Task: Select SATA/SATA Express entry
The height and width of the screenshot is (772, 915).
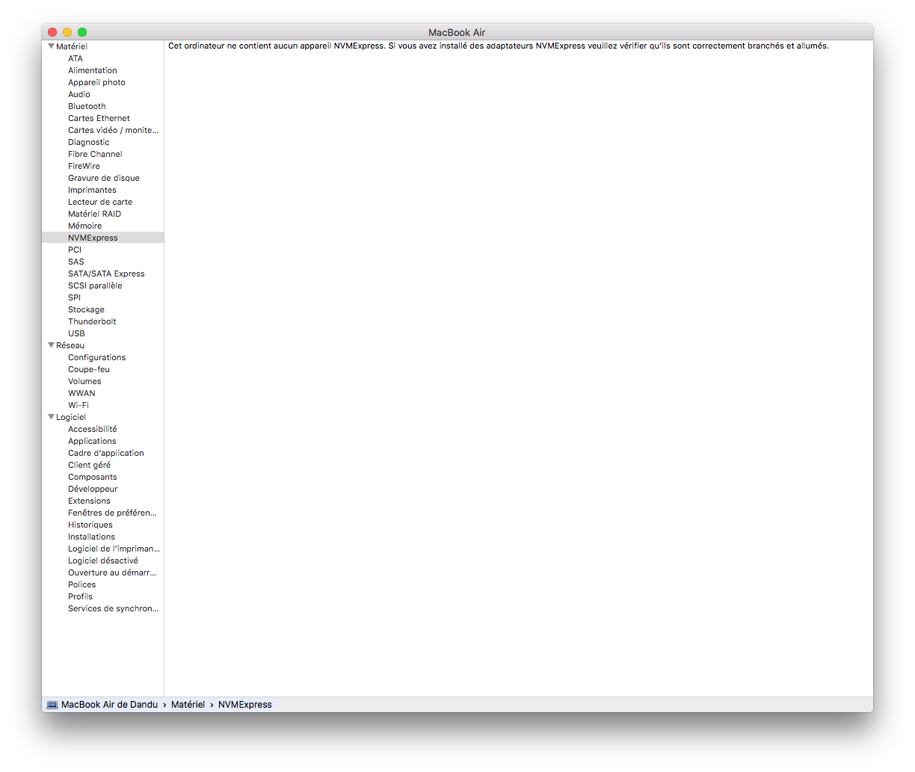Action: 106,274
